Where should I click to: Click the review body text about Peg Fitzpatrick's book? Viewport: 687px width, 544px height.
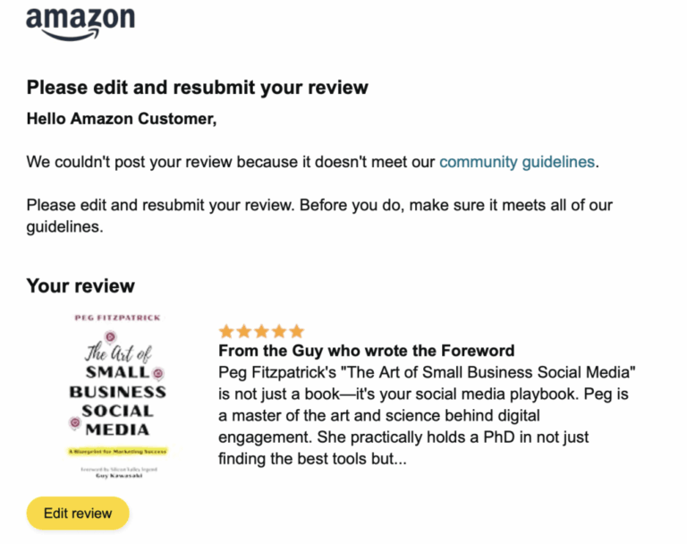coord(427,415)
